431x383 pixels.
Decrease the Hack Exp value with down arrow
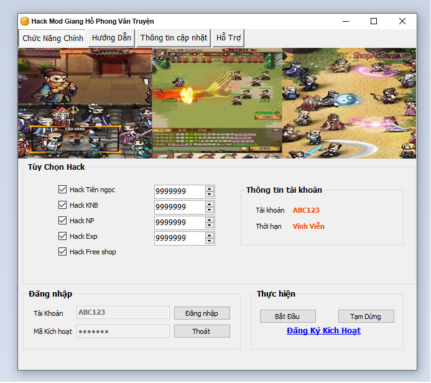coord(210,241)
